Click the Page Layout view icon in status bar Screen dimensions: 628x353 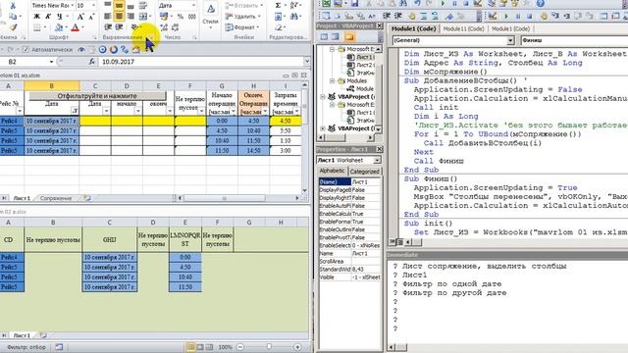pyautogui.click(x=200, y=347)
